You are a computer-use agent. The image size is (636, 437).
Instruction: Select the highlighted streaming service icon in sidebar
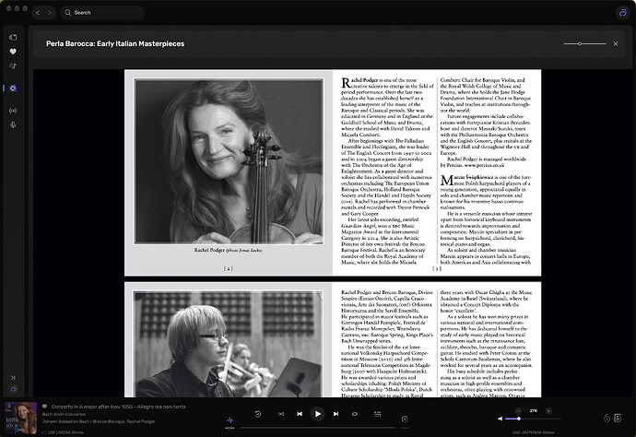pyautogui.click(x=13, y=89)
